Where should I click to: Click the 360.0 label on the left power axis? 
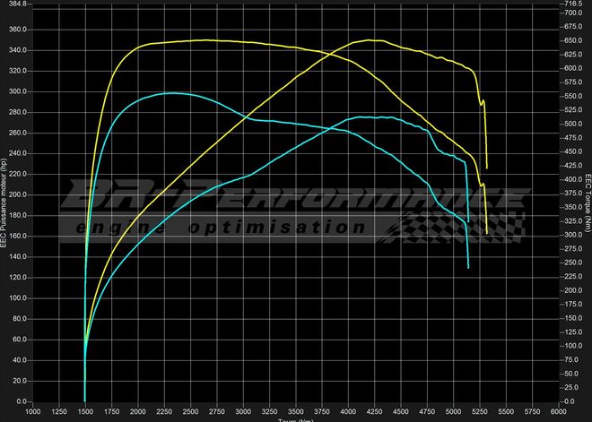[x=19, y=30]
